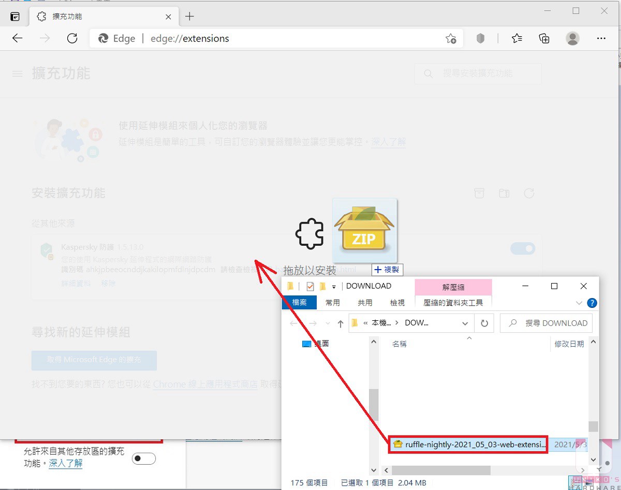Click the Edge back arrow
The height and width of the screenshot is (490, 621).
[x=18, y=38]
